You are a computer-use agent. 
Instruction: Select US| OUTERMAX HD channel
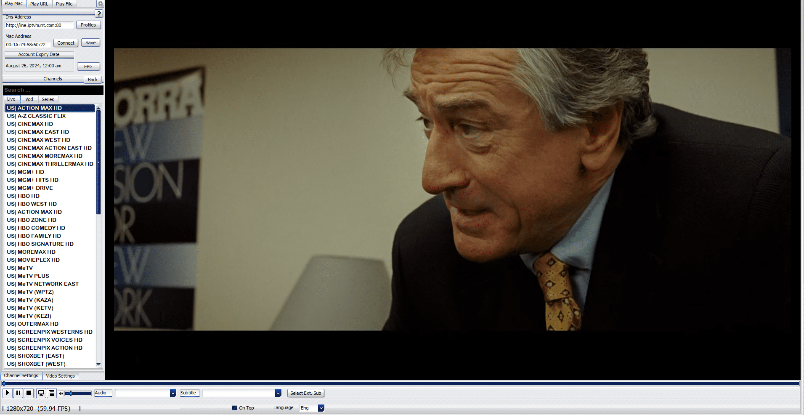point(50,324)
